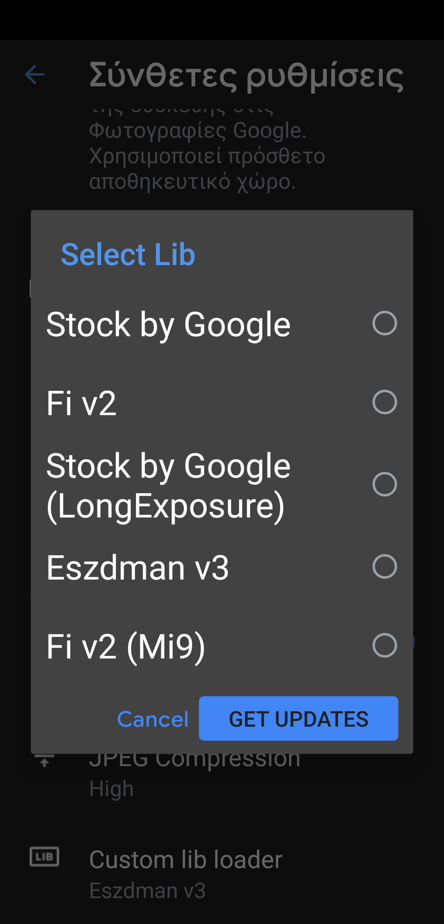Enable the Fi v2 radio button
Image resolution: width=444 pixels, height=924 pixels.
point(384,402)
